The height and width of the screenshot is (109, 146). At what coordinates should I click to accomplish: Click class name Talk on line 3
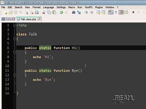33,34
